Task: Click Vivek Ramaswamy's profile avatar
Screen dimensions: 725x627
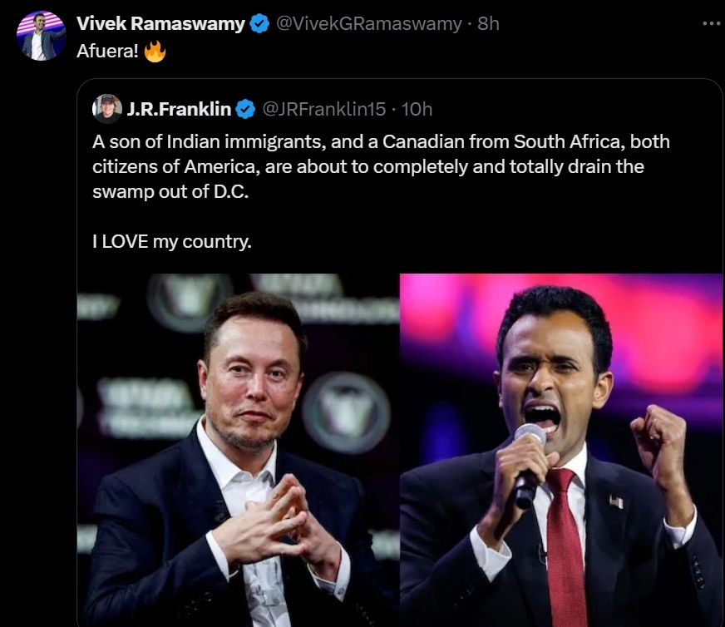Action: [x=42, y=36]
